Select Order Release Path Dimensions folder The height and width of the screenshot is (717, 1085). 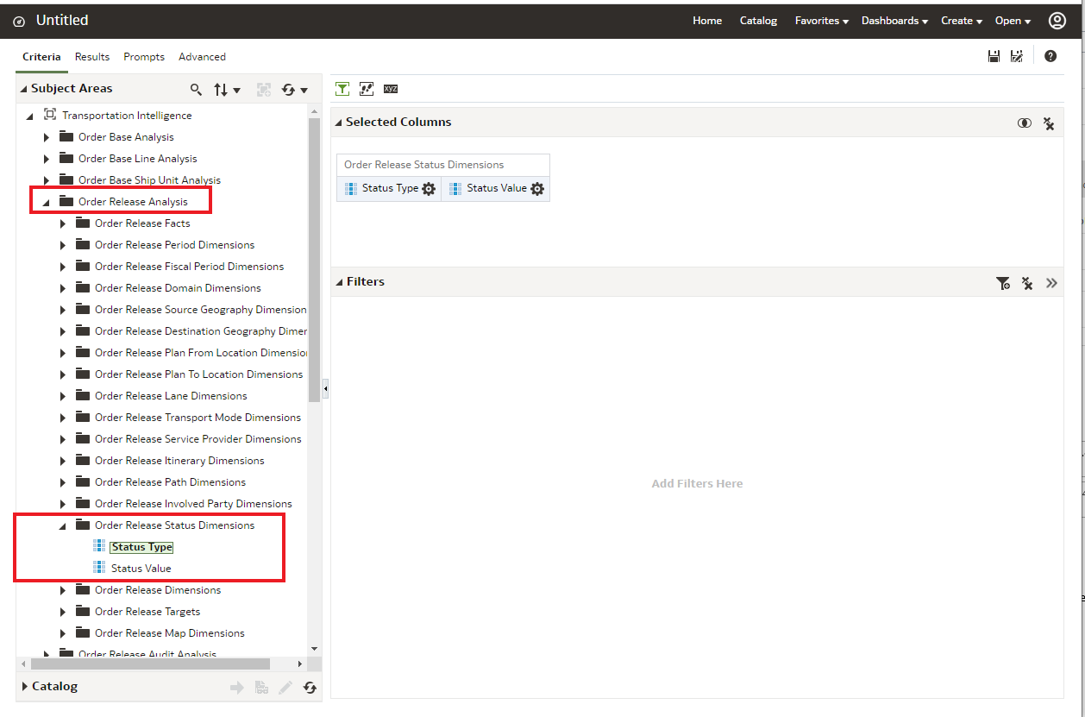click(x=170, y=482)
